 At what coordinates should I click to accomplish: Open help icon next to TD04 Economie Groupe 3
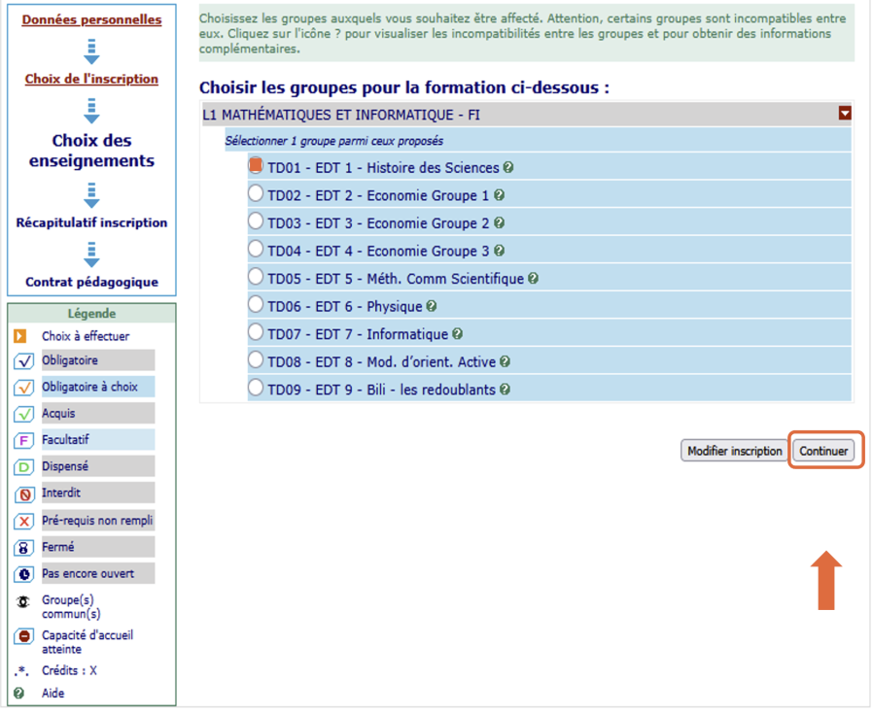pyautogui.click(x=500, y=251)
